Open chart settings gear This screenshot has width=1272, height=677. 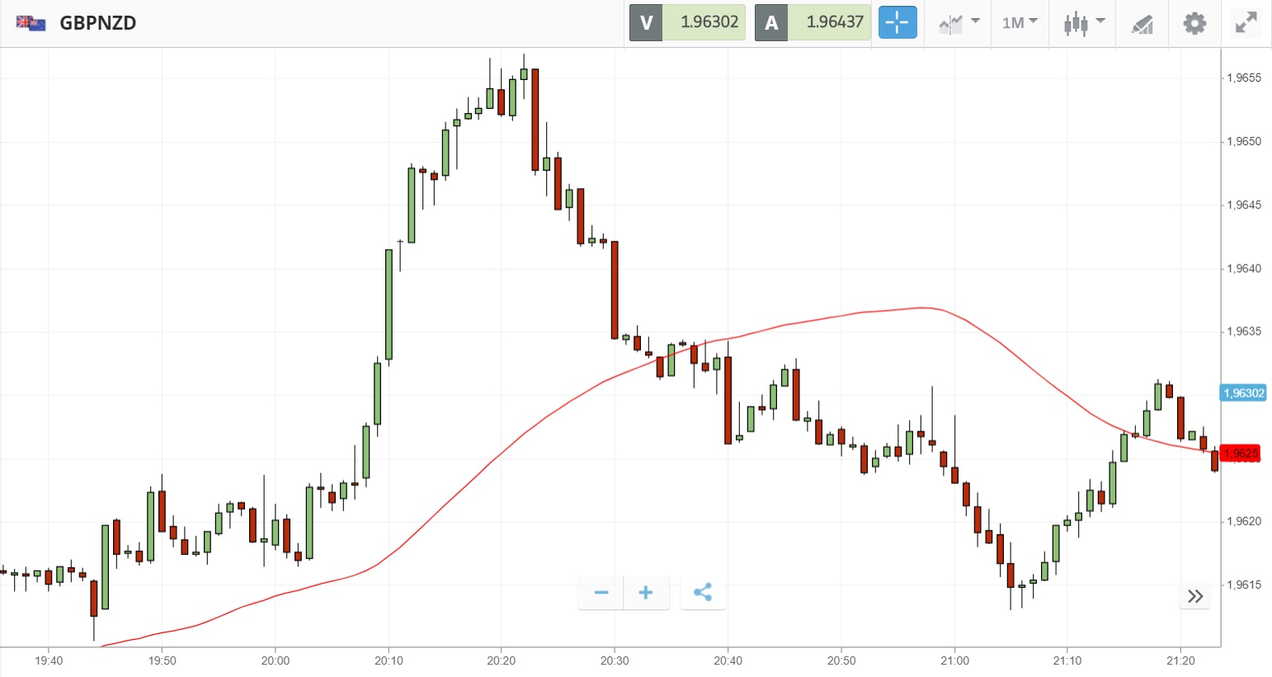[x=1194, y=23]
